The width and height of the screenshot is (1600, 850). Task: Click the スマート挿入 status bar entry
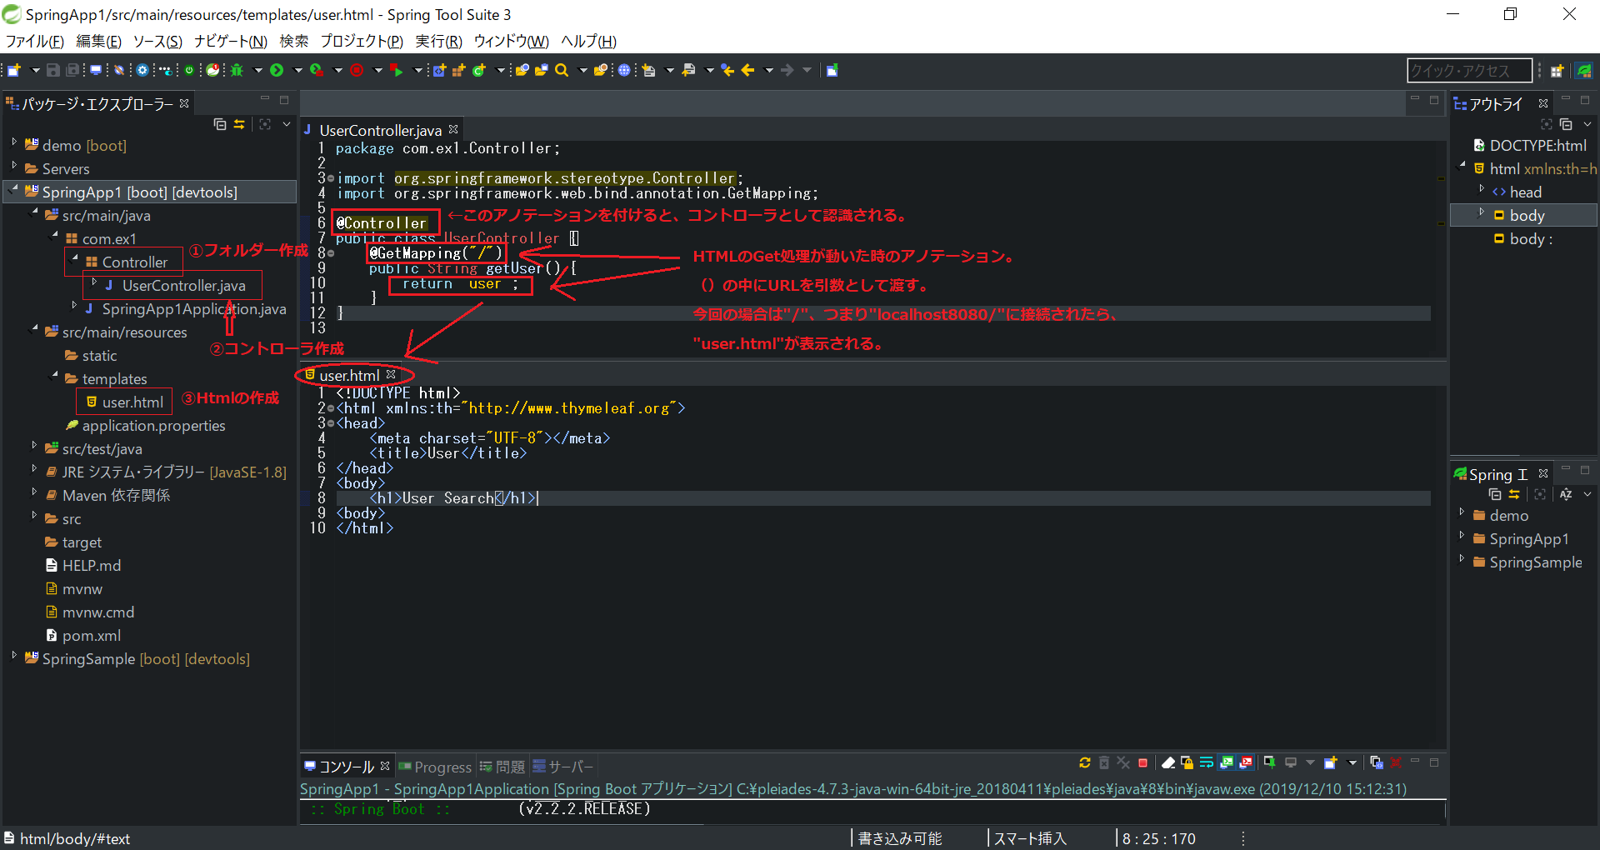(1030, 838)
